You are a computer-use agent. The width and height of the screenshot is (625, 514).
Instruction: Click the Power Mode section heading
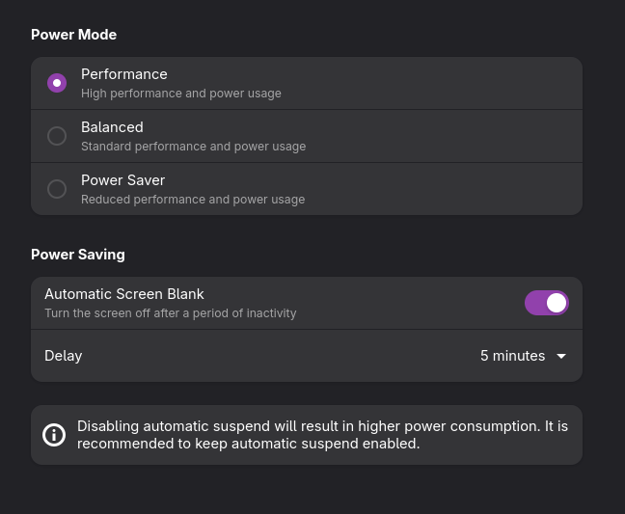click(x=73, y=35)
